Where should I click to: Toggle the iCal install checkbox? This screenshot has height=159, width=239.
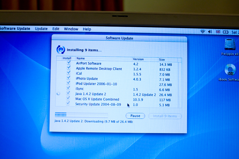[x=69, y=73]
